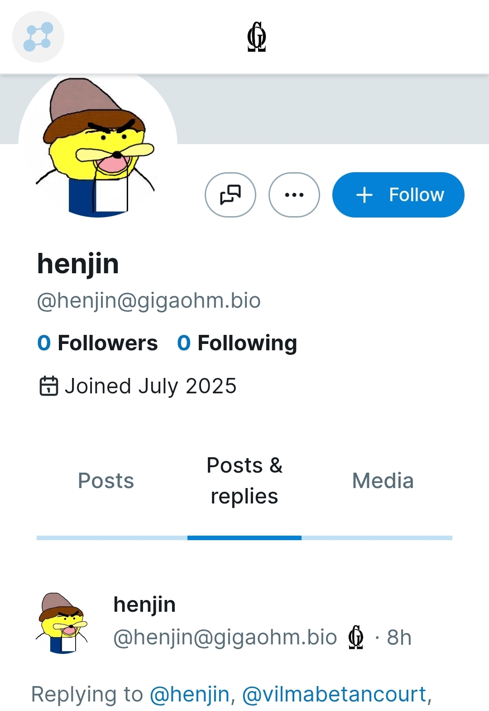489x711 pixels.
Task: Open the henjin author name in post
Action: pyautogui.click(x=144, y=605)
